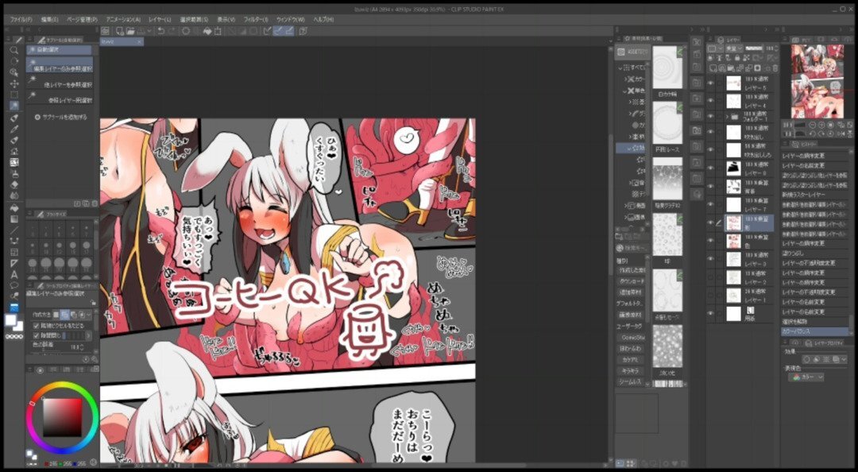Click the New layer folder icon
Viewport: 858px width, 472px height.
pyautogui.click(x=731, y=68)
